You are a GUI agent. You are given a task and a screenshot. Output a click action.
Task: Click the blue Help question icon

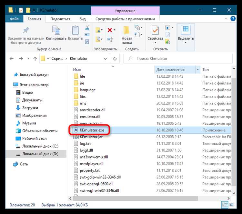pos(233,19)
